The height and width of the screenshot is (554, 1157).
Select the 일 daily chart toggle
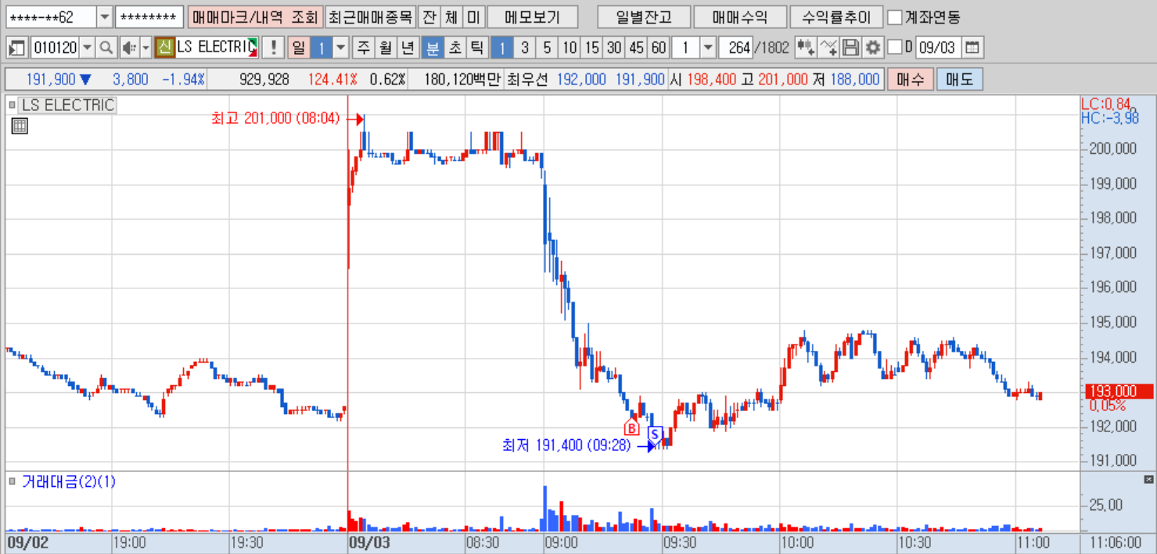[299, 48]
